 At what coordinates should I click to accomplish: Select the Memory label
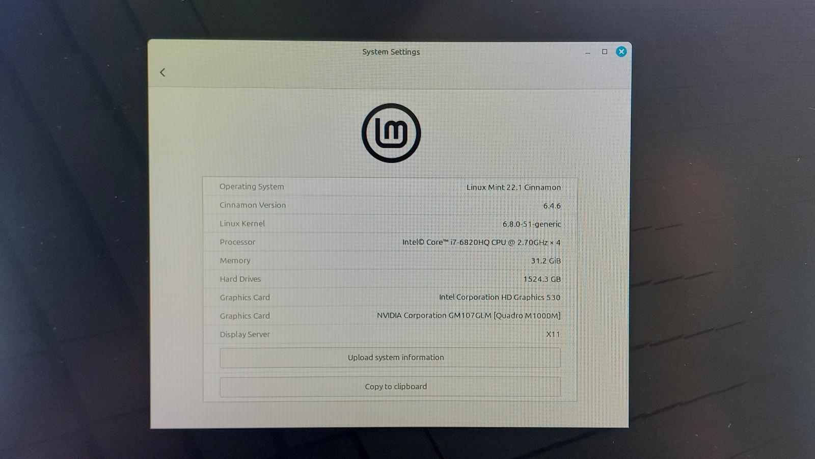(235, 260)
